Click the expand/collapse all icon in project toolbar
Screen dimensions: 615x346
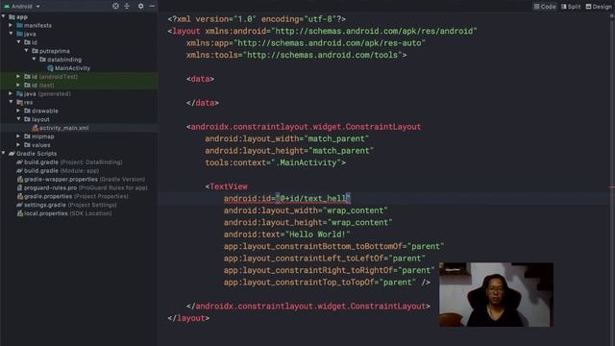coord(127,6)
